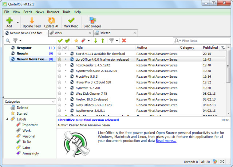The image size is (233, 167).
Task: Open the label tag dropdown arrow
Action: (x=89, y=41)
